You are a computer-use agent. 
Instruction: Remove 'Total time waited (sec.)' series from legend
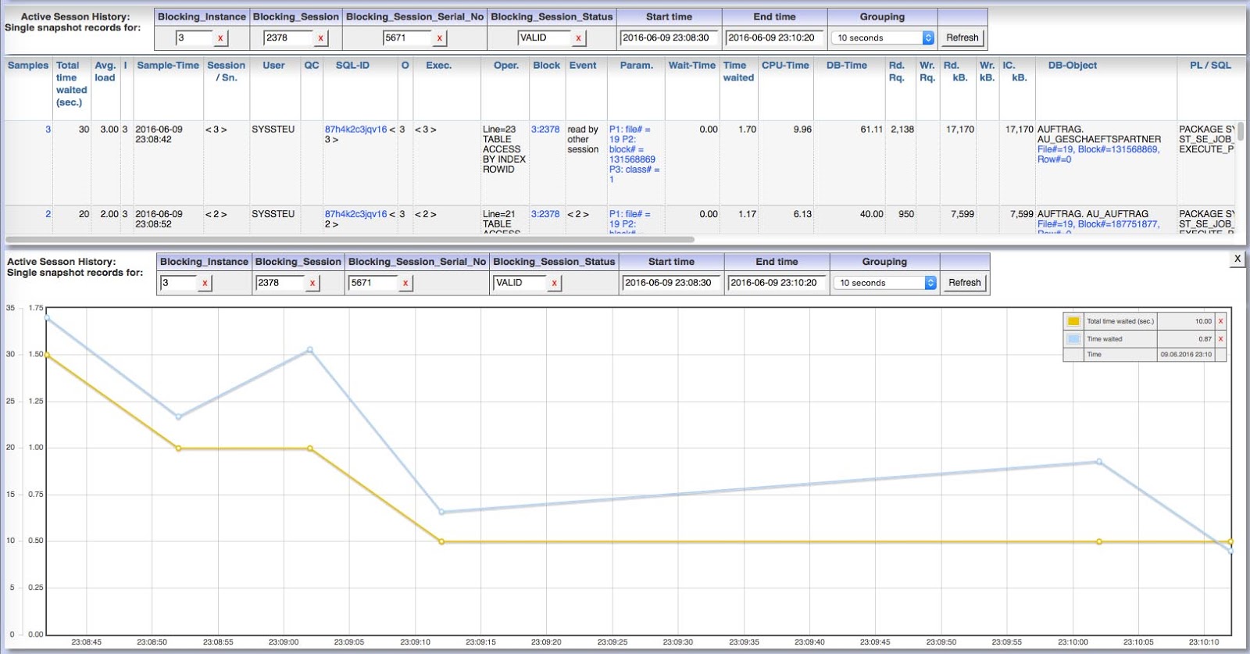(1220, 321)
